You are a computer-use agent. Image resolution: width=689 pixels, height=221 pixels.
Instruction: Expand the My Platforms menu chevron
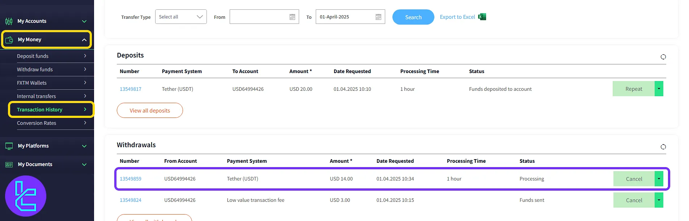(84, 146)
